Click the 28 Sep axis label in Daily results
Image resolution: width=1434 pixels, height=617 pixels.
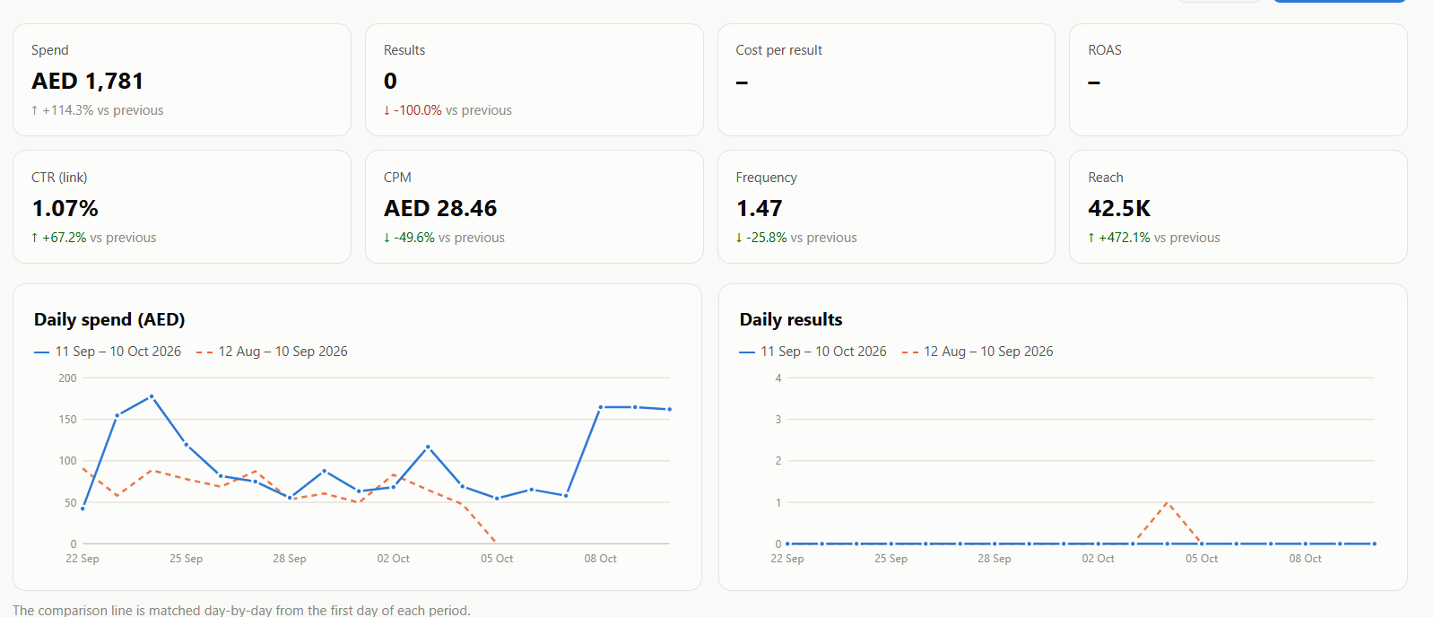click(x=995, y=559)
